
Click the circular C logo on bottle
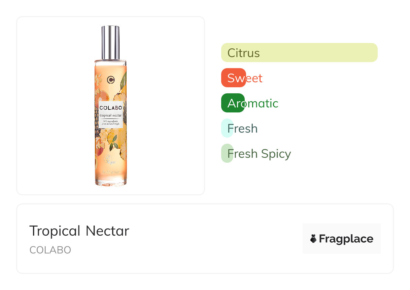pos(110,80)
